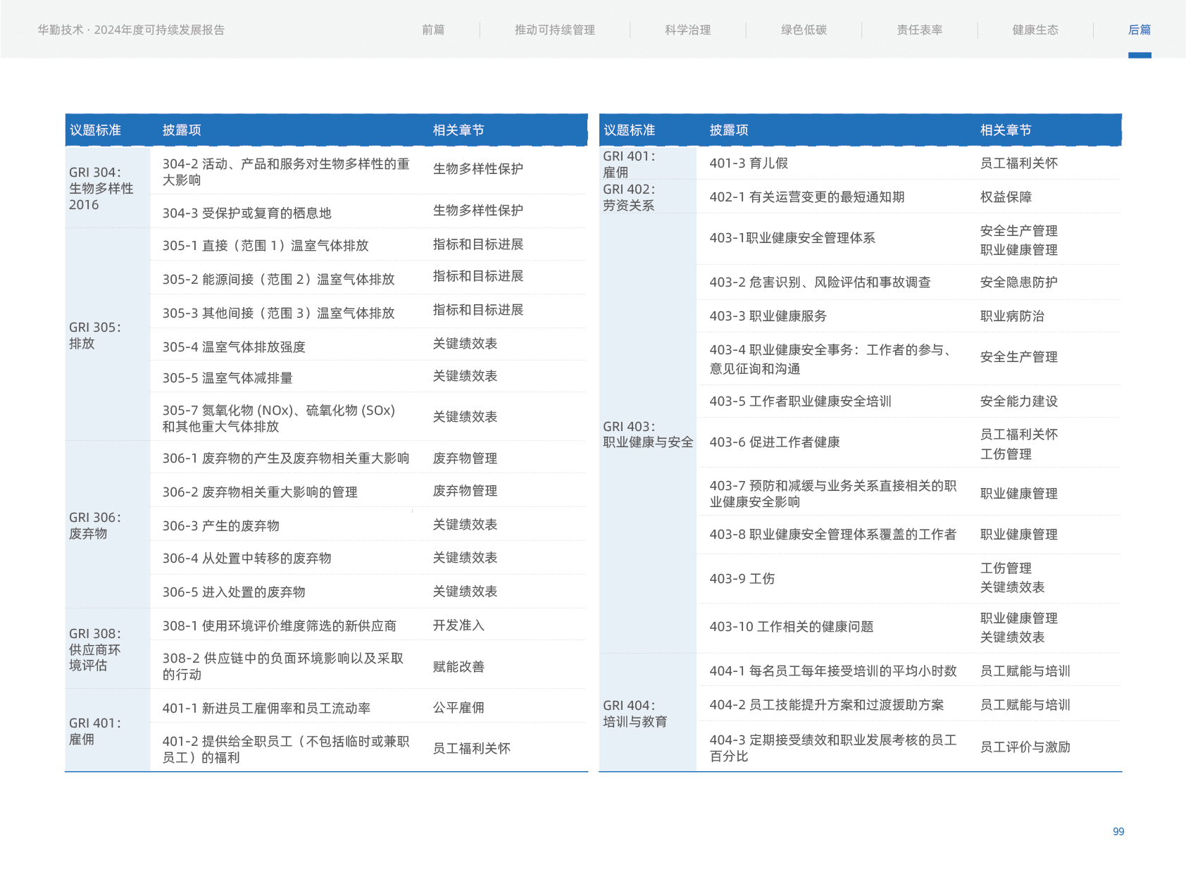Follow the 开发准入 chapter link

point(458,625)
